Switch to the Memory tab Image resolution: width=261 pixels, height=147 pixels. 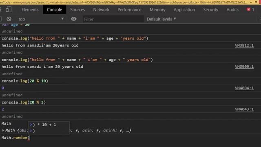(157, 10)
